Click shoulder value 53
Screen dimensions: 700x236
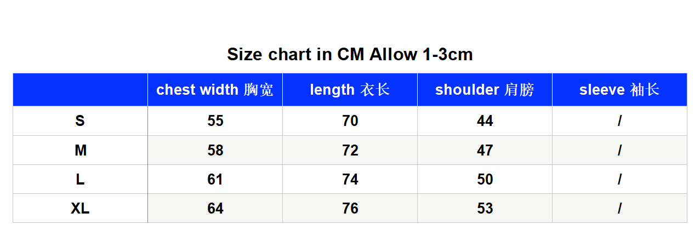pyautogui.click(x=485, y=208)
